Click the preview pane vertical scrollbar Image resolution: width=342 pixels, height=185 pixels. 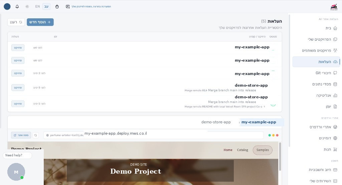click(280, 157)
